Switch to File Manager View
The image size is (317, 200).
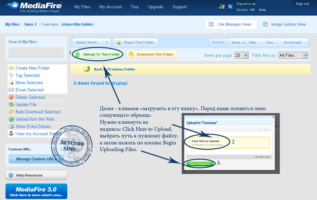point(231,24)
